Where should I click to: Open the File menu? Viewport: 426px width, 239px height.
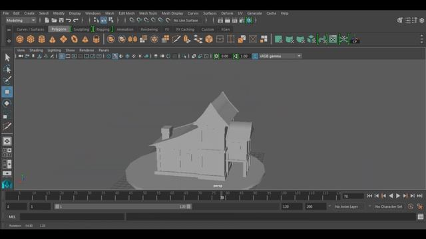pos(6,13)
